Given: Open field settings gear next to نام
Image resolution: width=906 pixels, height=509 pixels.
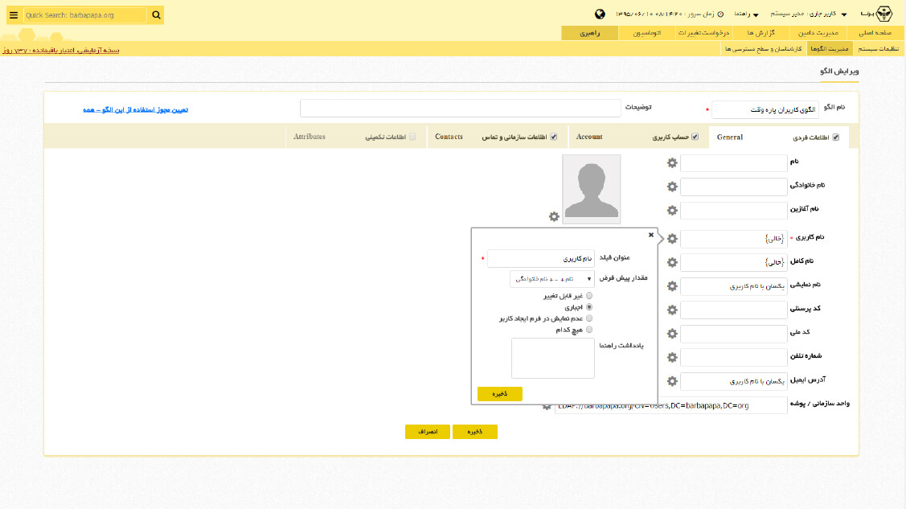Looking at the screenshot, I should pyautogui.click(x=671, y=162).
